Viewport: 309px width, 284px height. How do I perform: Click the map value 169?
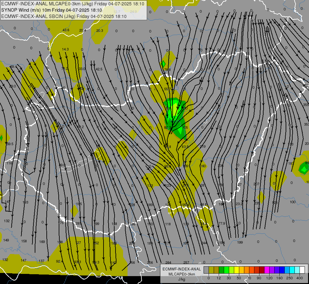(42, 242)
